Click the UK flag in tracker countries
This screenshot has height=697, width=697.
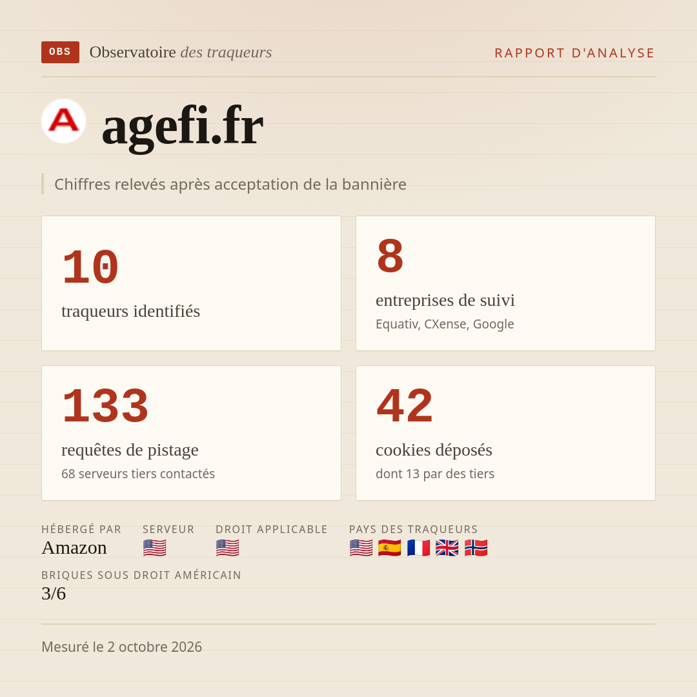click(x=447, y=548)
